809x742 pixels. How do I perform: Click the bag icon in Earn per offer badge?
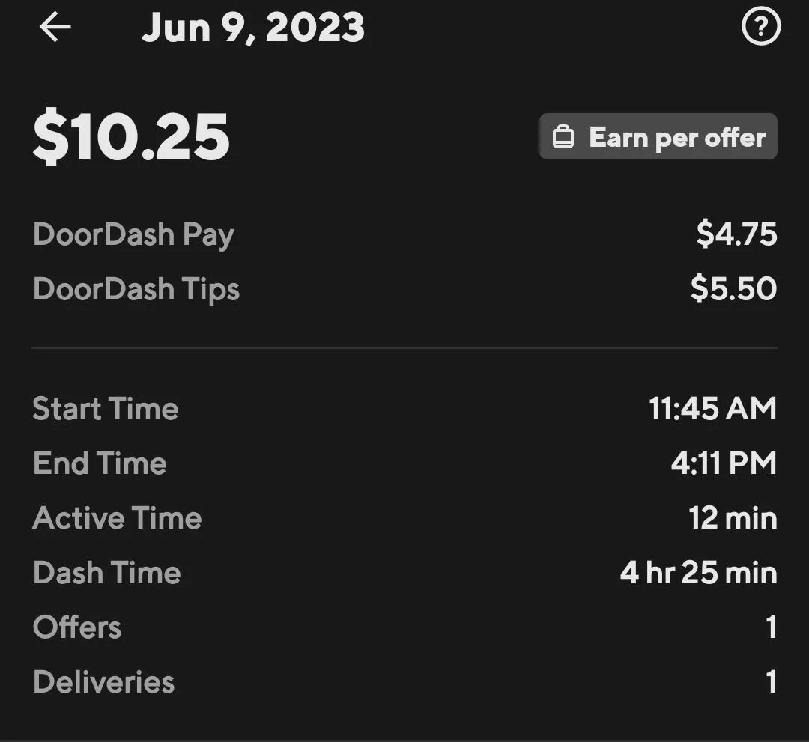pyautogui.click(x=563, y=136)
